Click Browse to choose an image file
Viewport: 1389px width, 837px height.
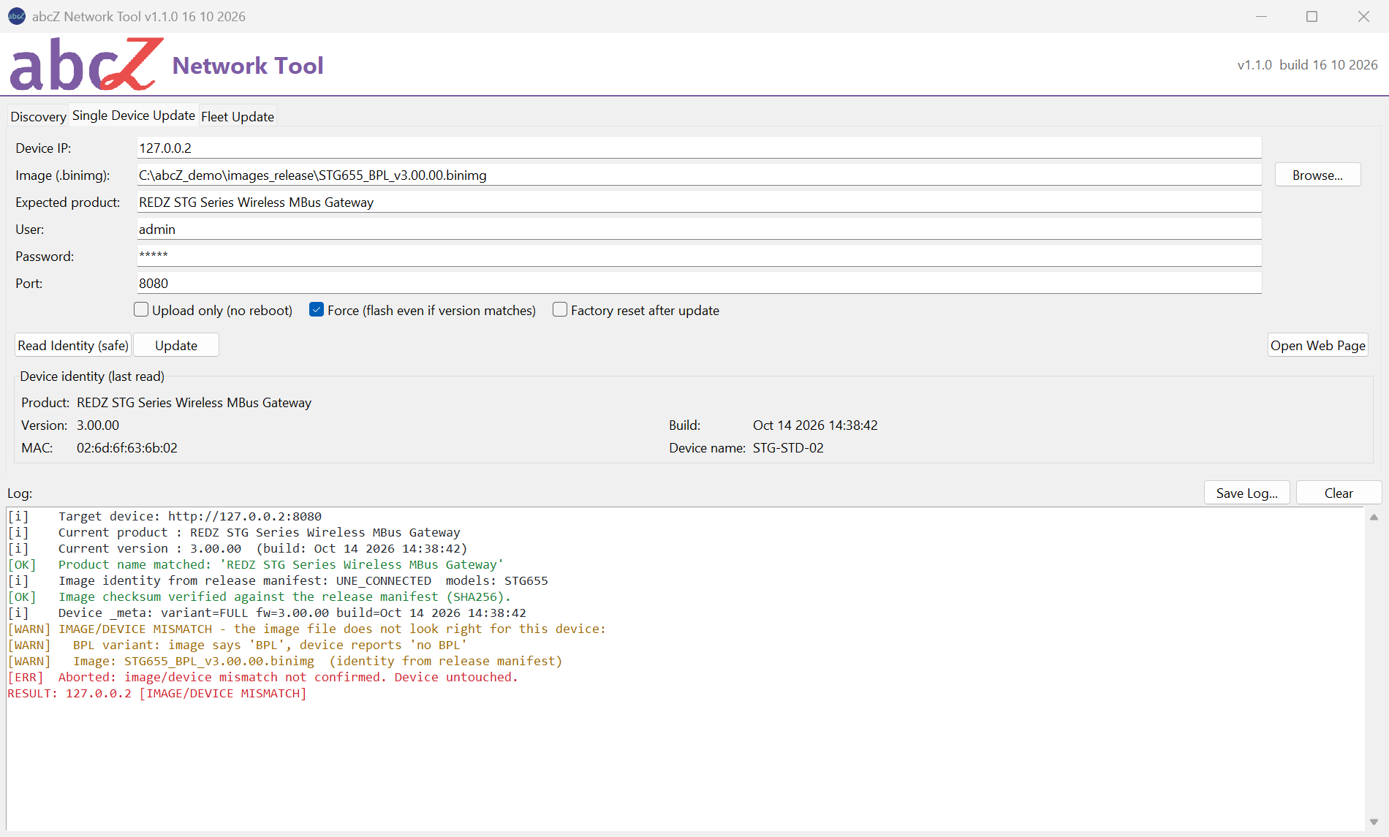1317,175
